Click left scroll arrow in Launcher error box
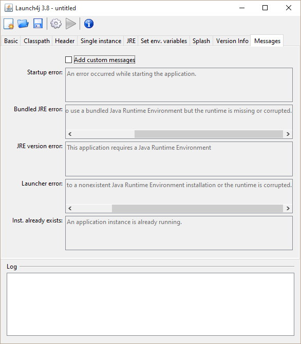This screenshot has width=301, height=344. (x=70, y=209)
